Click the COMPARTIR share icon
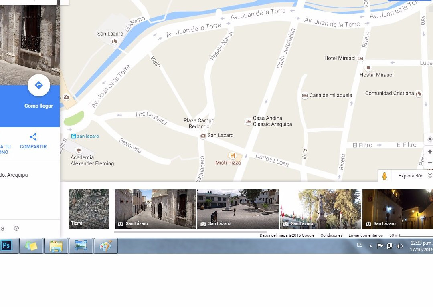Image resolution: width=433 pixels, height=307 pixels. coord(33,137)
